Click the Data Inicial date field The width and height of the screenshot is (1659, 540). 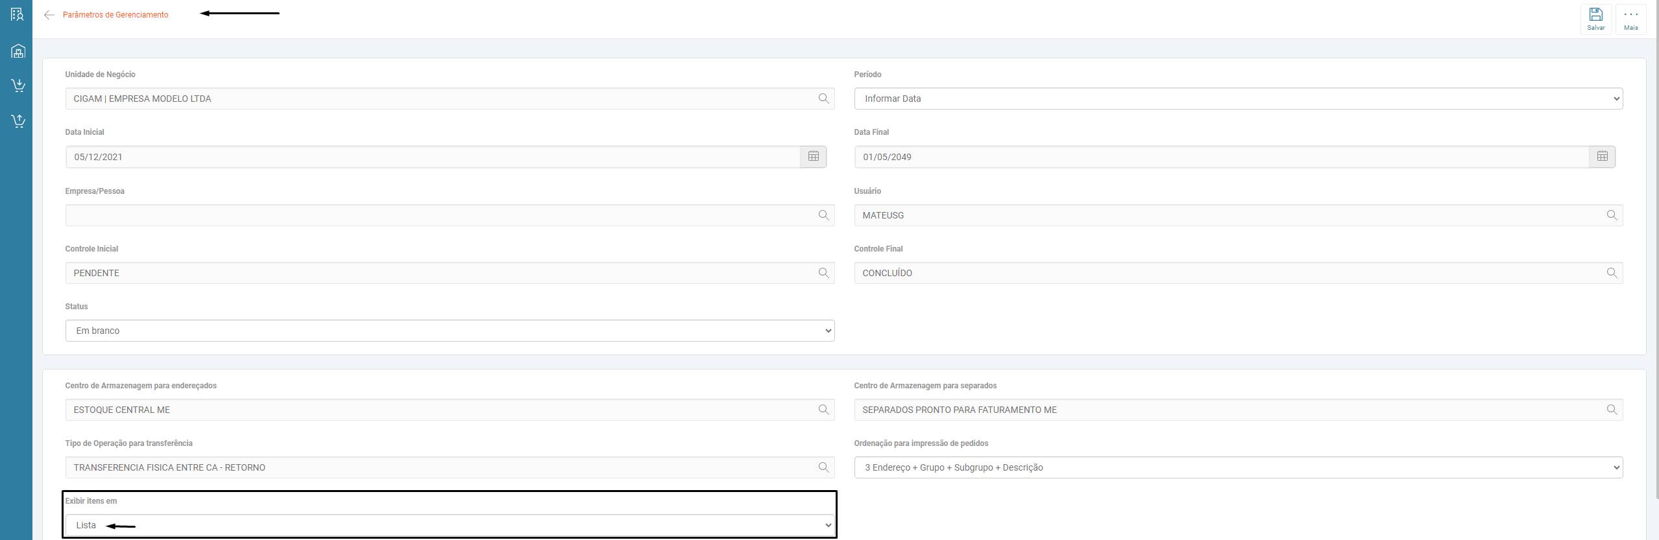433,157
